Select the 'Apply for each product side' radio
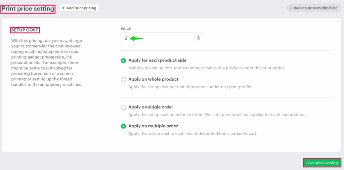Viewport: 344px width, 170px height. [123, 61]
